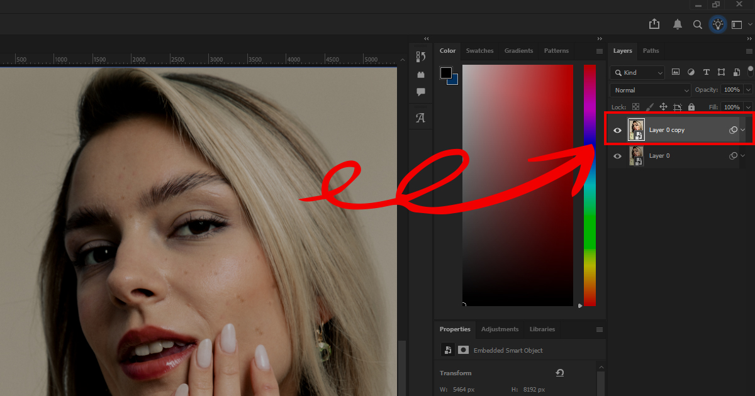This screenshot has width=755, height=396.
Task: Open the Normal blend mode dropdown
Action: click(x=651, y=91)
